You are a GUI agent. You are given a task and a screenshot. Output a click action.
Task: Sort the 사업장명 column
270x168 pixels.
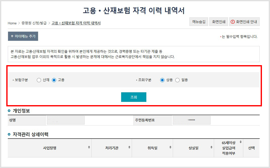click(89, 148)
